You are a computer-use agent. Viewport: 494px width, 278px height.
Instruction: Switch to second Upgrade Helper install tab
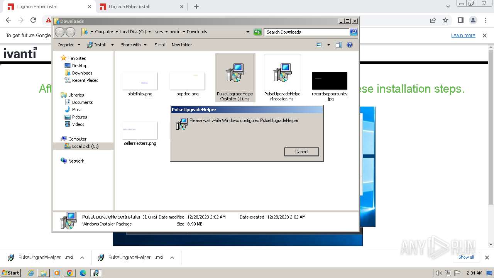tap(141, 7)
